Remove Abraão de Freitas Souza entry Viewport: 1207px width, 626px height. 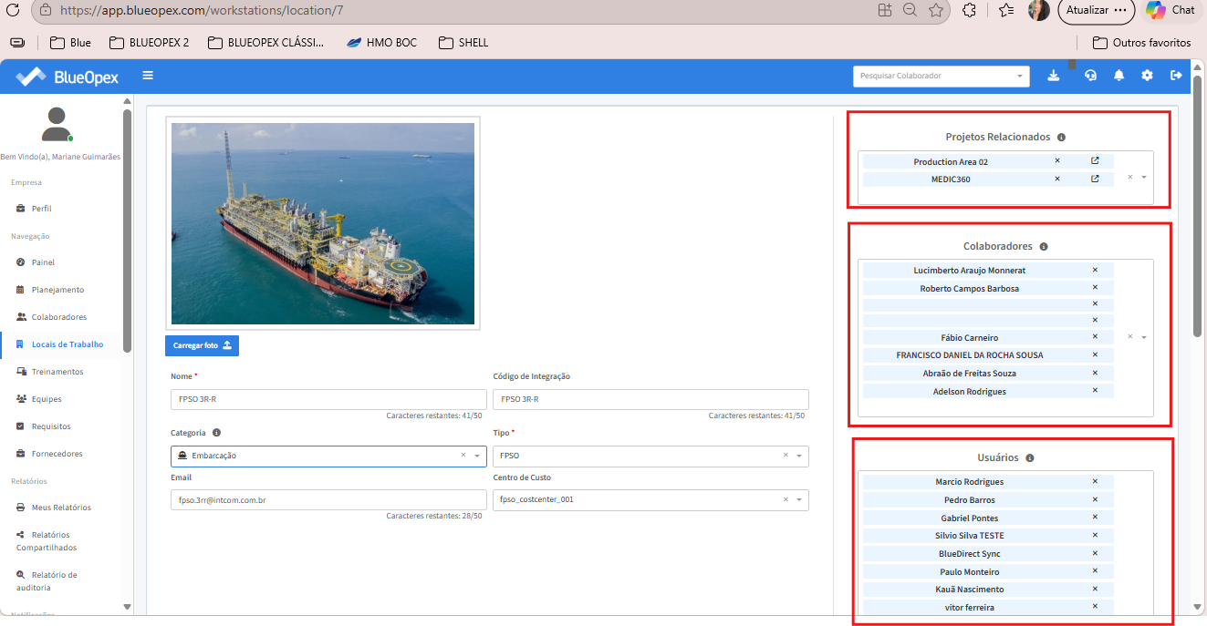click(x=1095, y=373)
